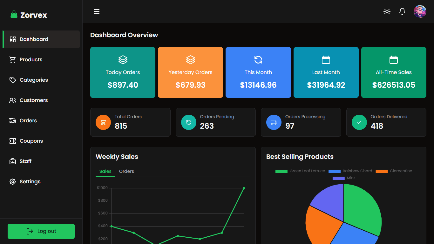Toggle light mode with the sun icon
This screenshot has height=244, width=434.
(x=387, y=11)
